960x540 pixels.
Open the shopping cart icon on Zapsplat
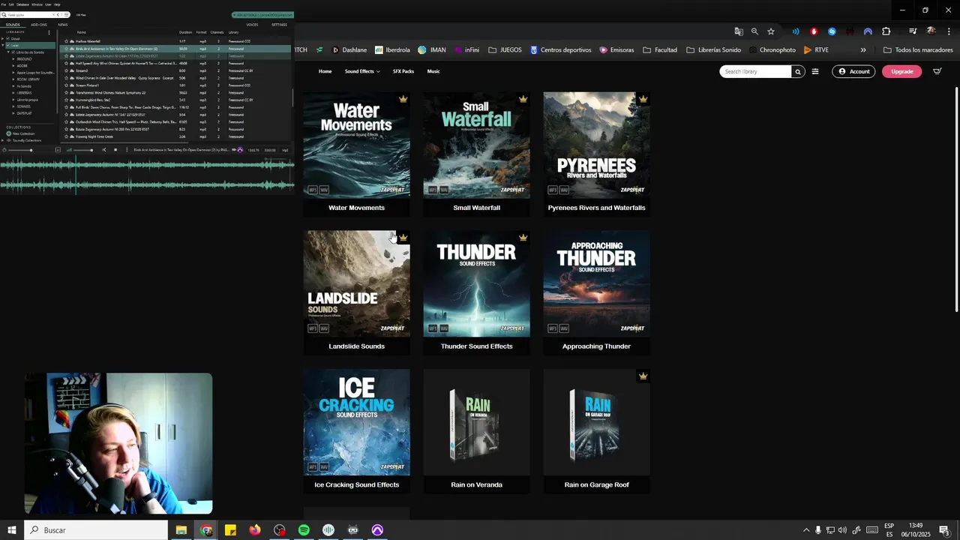(x=937, y=71)
